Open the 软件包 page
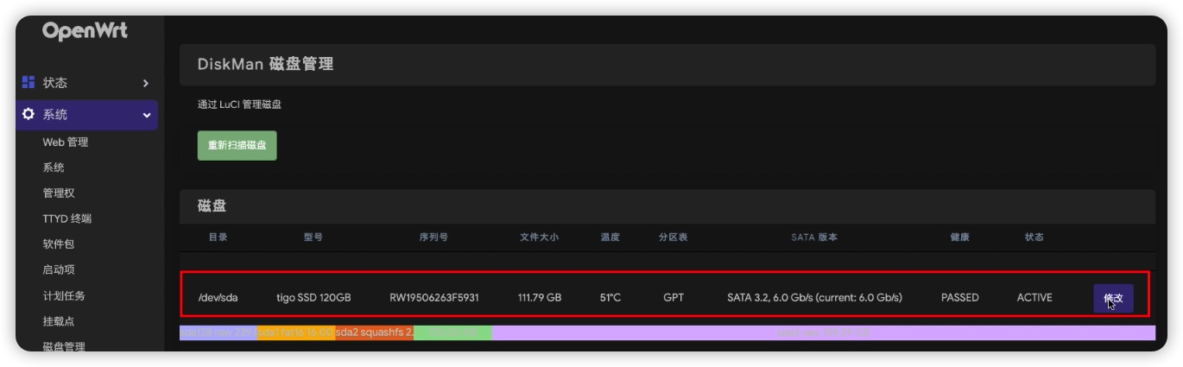The width and height of the screenshot is (1183, 367). [59, 244]
